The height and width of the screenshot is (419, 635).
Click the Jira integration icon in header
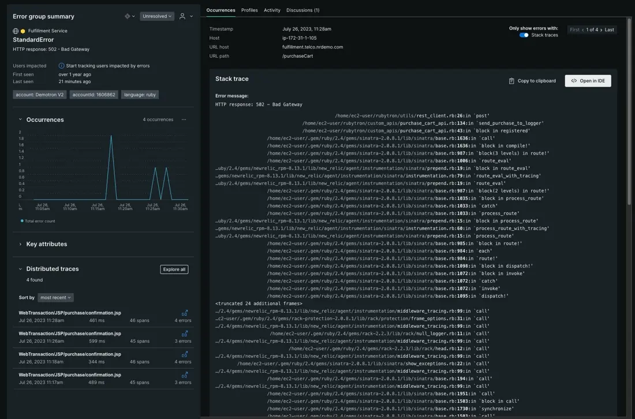[x=128, y=16]
